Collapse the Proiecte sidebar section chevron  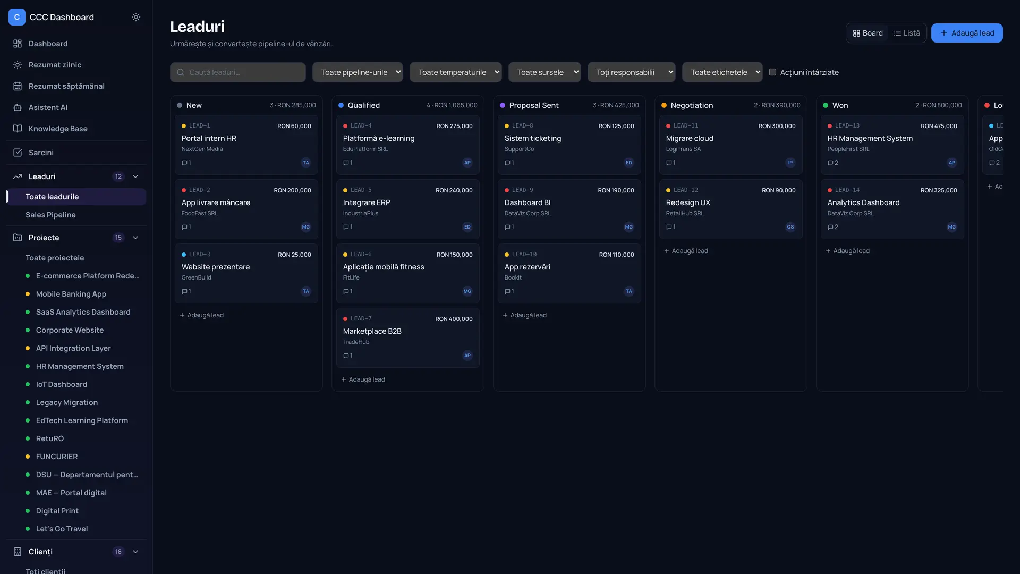click(x=135, y=238)
